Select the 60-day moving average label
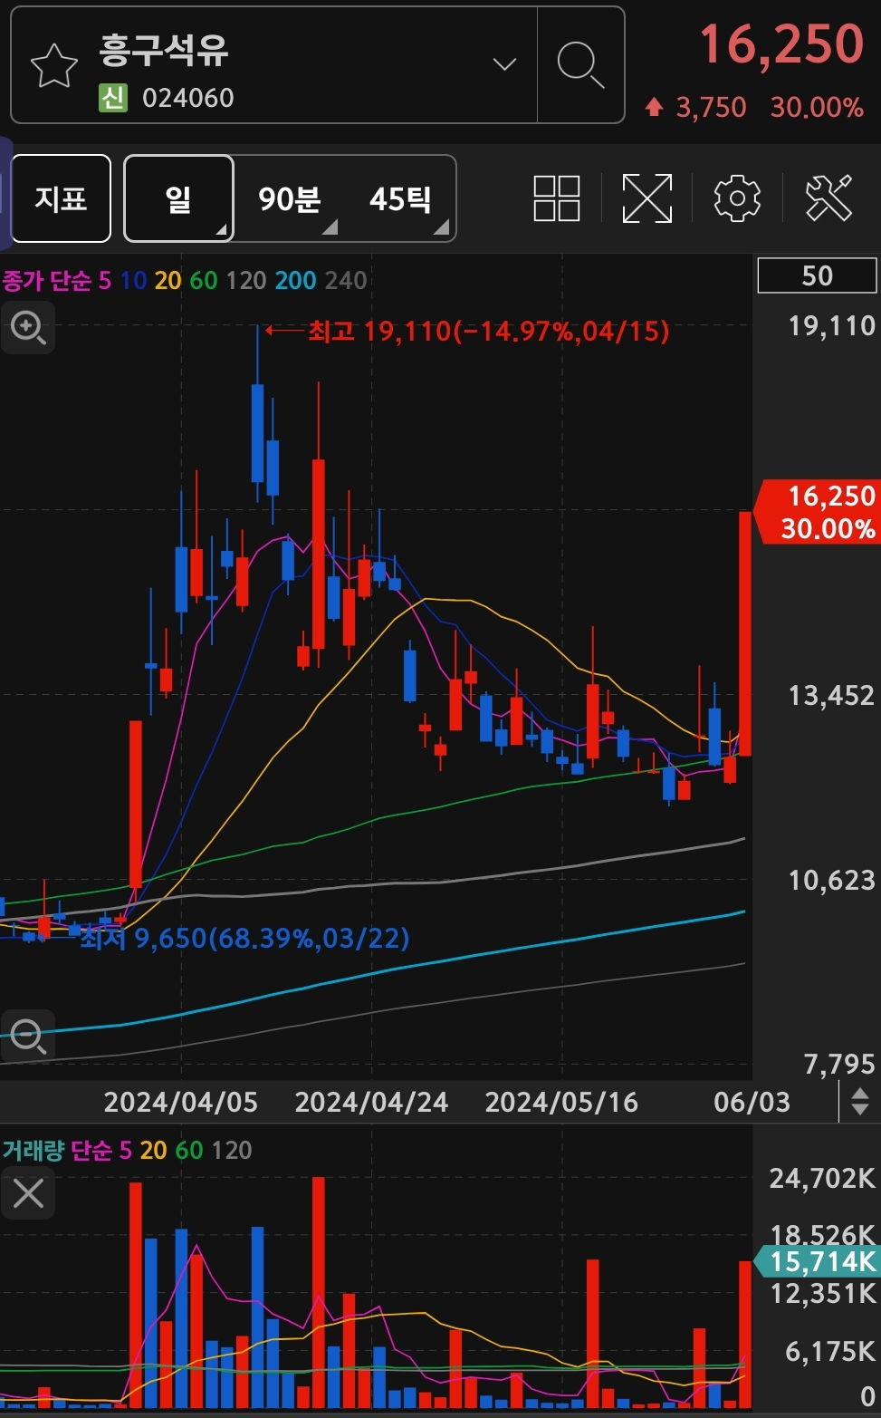881x1418 pixels. click(x=204, y=281)
